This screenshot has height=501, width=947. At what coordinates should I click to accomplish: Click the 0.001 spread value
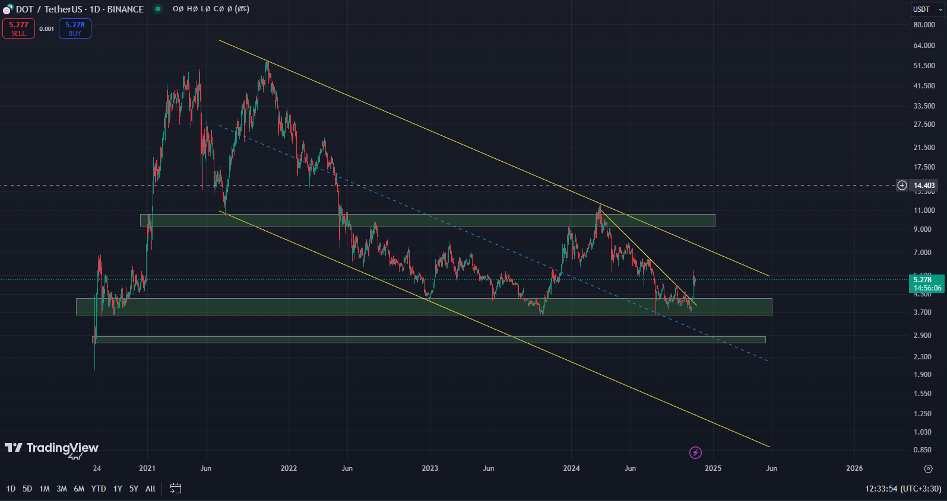(46, 28)
